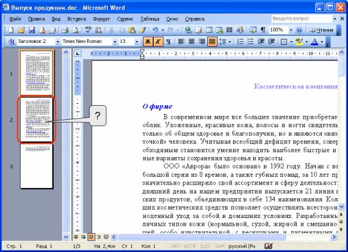The image size is (348, 252).
Task: Switch to Print Layout view button
Action: [x=91, y=237]
